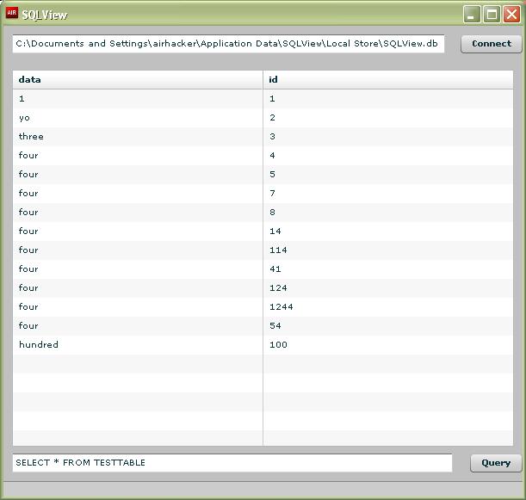Run the SQL with the Query button
This screenshot has height=500, width=526.
[496, 463]
